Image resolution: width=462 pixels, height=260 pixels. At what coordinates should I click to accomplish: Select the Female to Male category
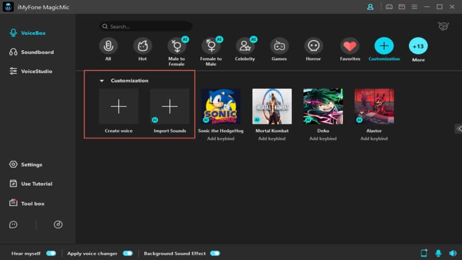(211, 51)
